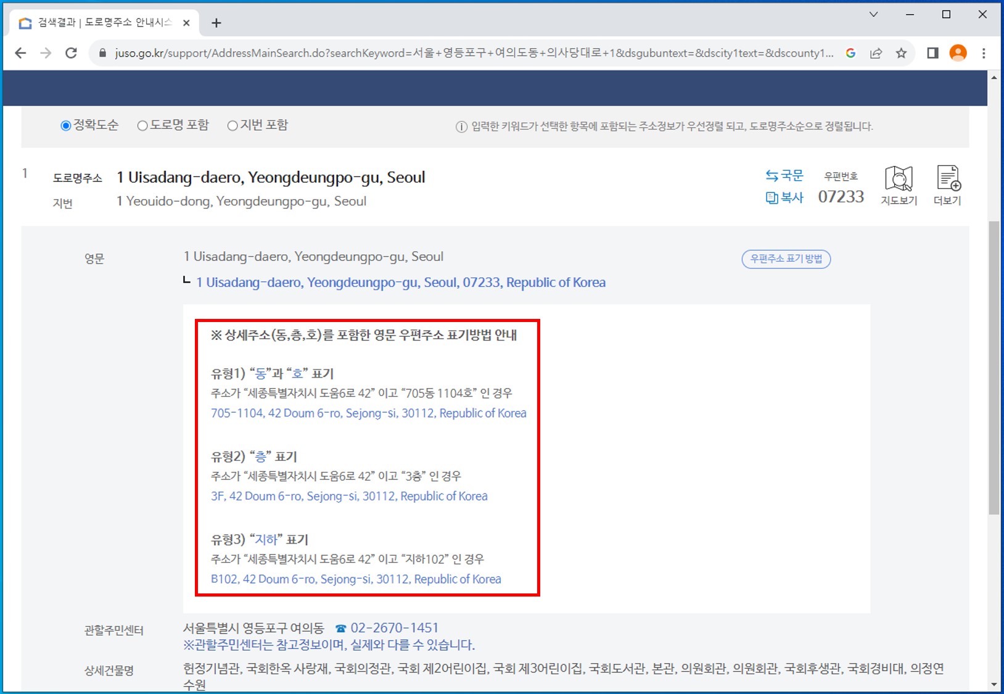Click the postal code 07233
Image resolution: width=1004 pixels, height=694 pixels.
(841, 197)
